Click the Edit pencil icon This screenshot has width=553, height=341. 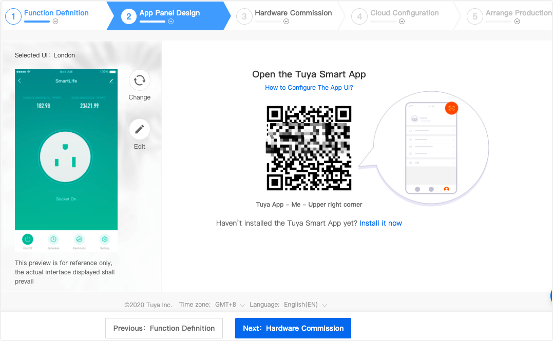click(139, 129)
